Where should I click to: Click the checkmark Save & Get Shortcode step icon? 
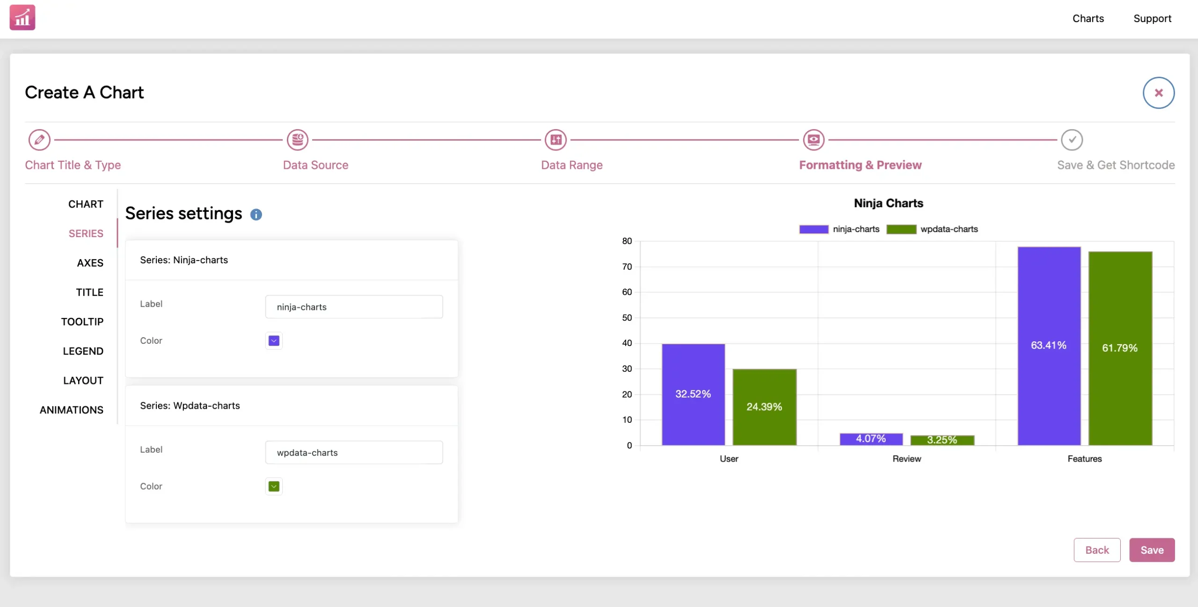click(1072, 140)
